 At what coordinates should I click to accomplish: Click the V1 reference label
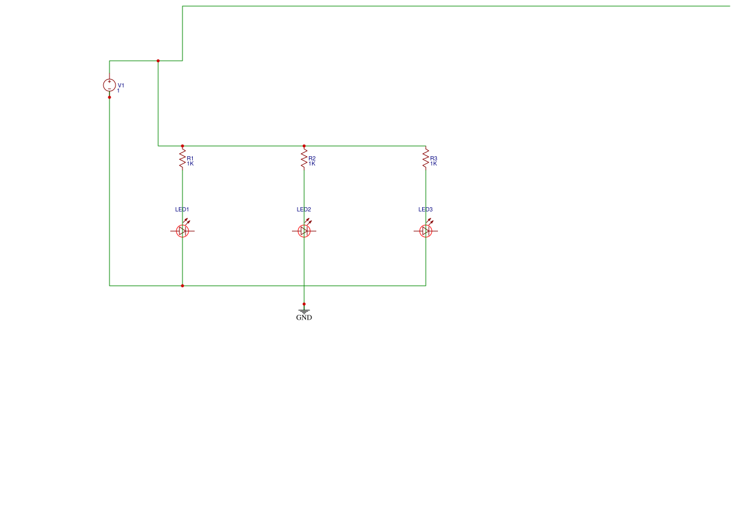[x=121, y=86]
